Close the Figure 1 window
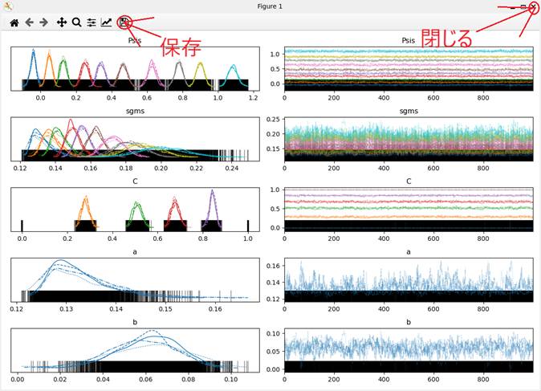This screenshot has width=541, height=391. pos(532,6)
